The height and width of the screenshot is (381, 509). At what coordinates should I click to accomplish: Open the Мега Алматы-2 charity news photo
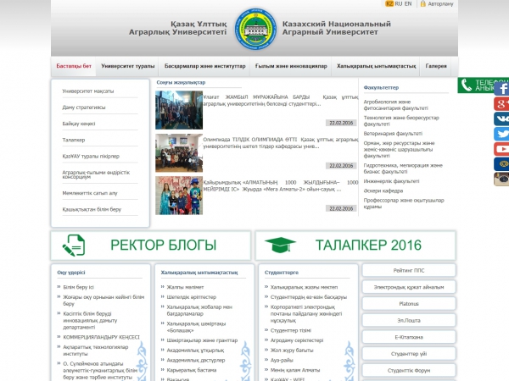179,196
